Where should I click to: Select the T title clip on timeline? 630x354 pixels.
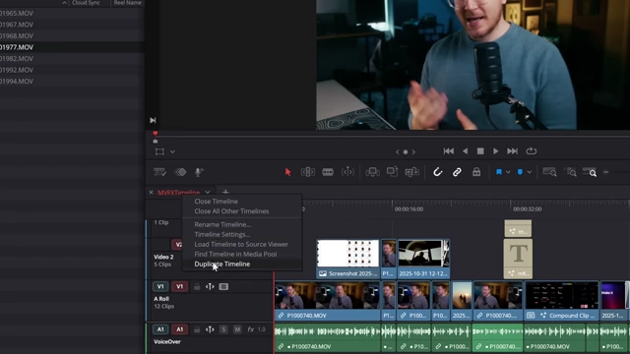point(519,259)
